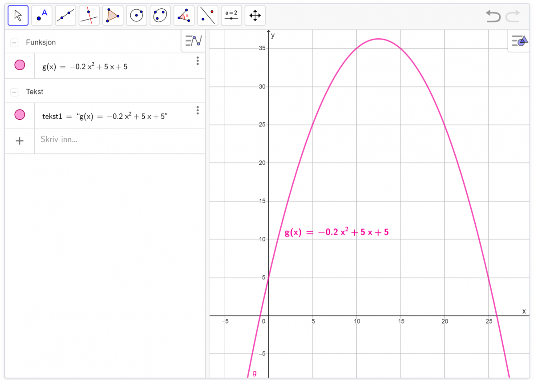Pick the Polygon tool

pyautogui.click(x=113, y=16)
